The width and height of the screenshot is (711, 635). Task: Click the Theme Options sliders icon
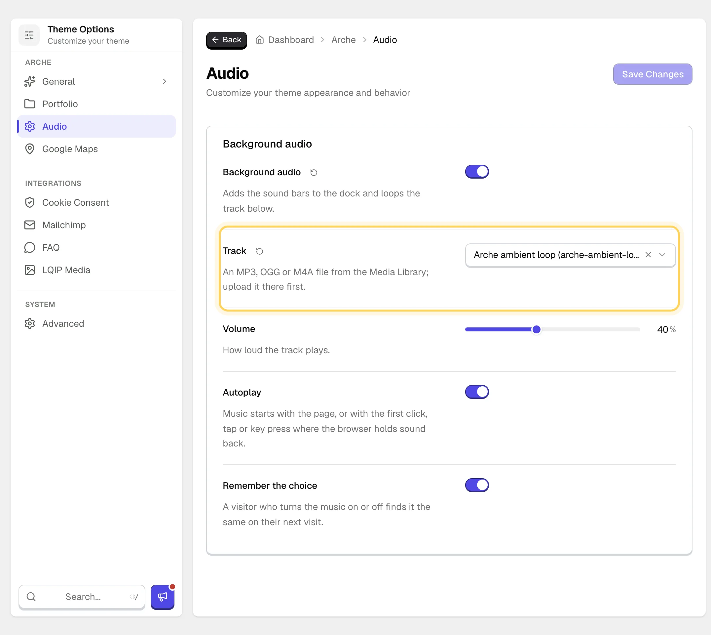(29, 35)
